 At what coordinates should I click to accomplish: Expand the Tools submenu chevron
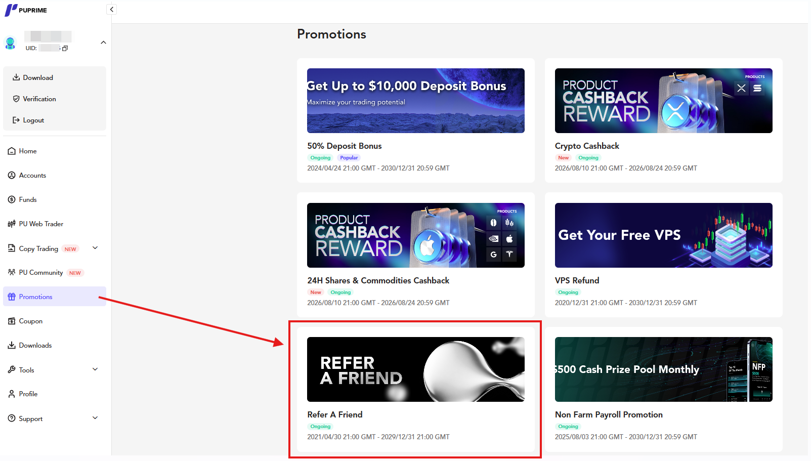(x=95, y=369)
